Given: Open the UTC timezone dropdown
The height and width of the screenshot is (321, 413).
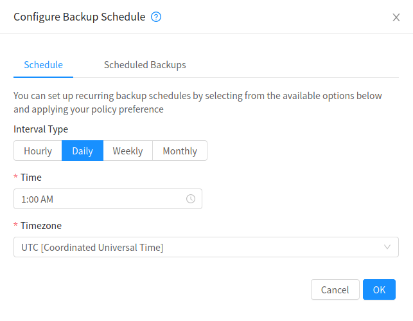Looking at the screenshot, I should tap(199, 247).
